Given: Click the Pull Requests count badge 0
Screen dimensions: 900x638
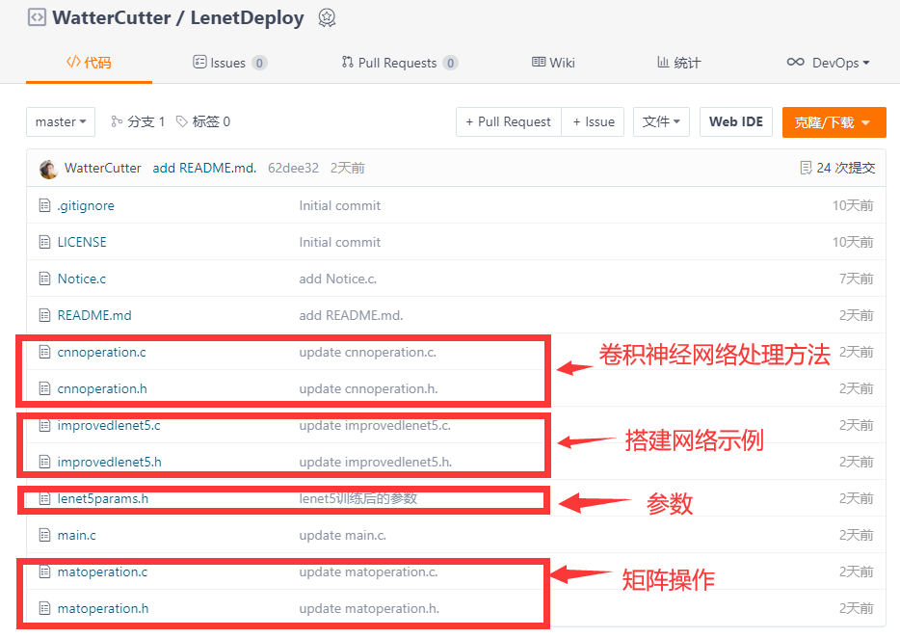Looking at the screenshot, I should tap(451, 63).
